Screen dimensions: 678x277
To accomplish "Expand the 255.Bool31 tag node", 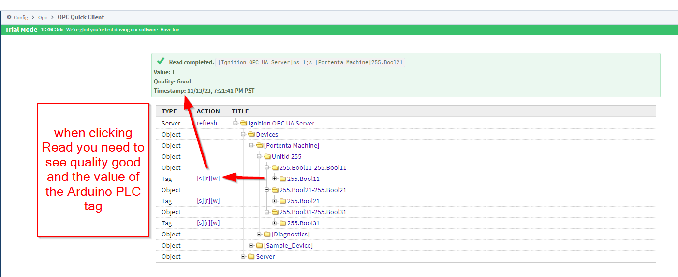I will pos(274,223).
